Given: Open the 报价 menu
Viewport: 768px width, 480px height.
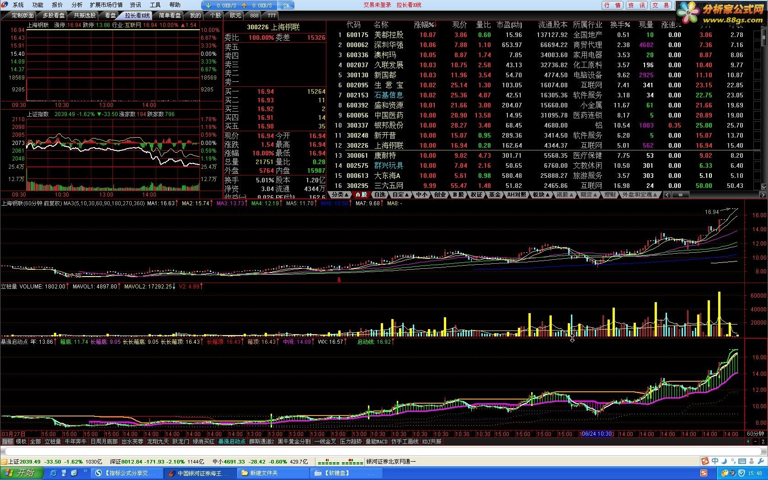Looking at the screenshot, I should [x=58, y=5].
